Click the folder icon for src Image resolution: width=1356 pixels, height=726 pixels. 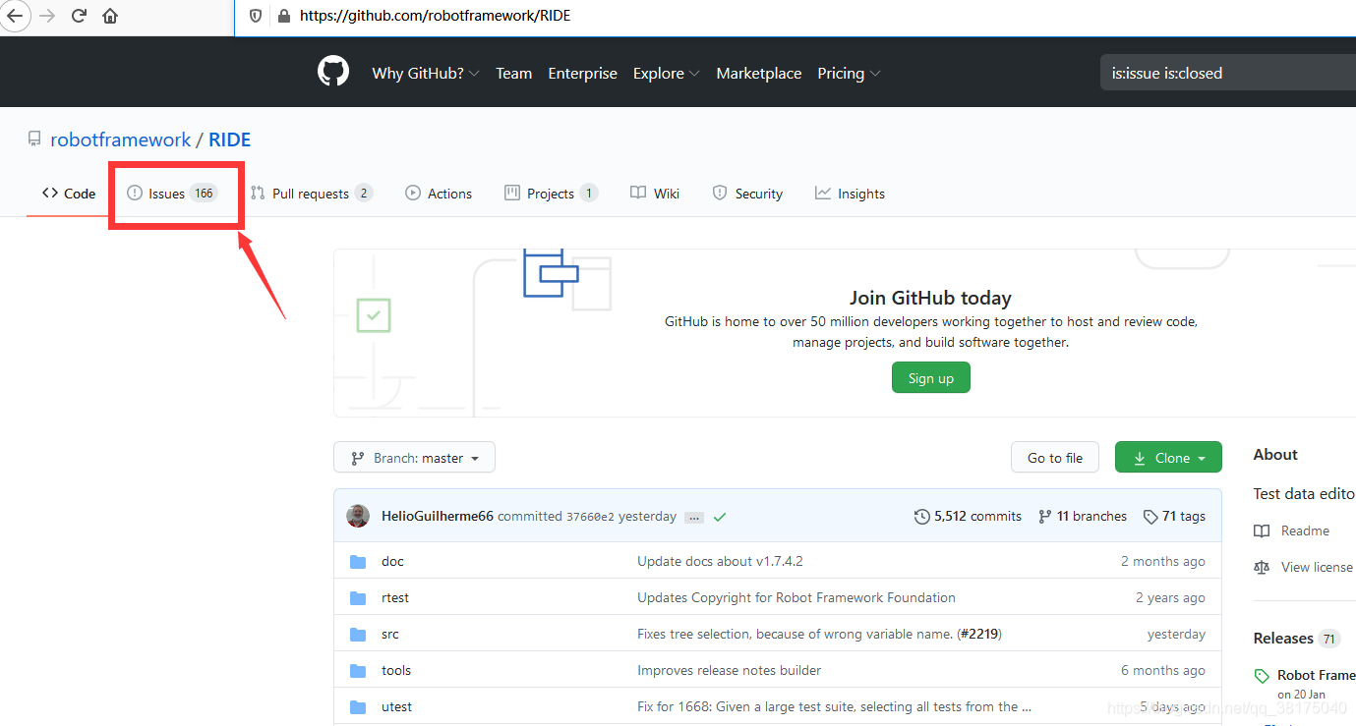tap(358, 635)
